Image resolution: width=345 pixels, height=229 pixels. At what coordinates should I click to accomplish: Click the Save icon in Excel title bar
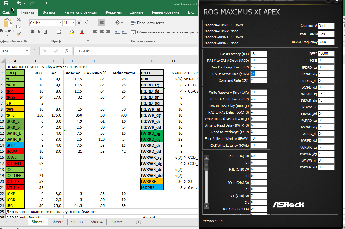click(x=6, y=3)
